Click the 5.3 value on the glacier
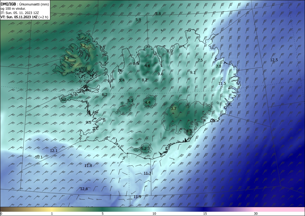The width and height of the screenshot is (305, 216). click(130, 101)
